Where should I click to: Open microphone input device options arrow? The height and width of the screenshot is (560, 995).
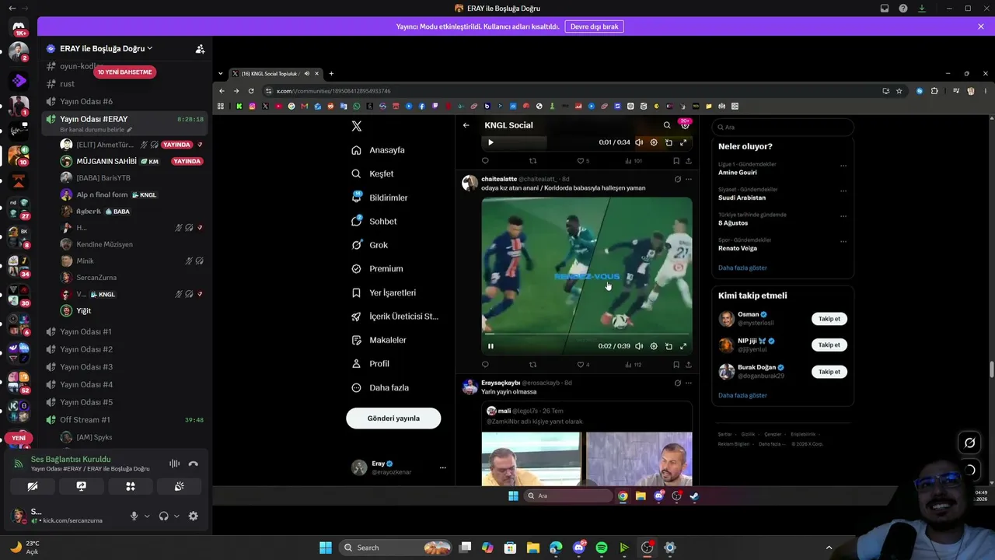(147, 516)
